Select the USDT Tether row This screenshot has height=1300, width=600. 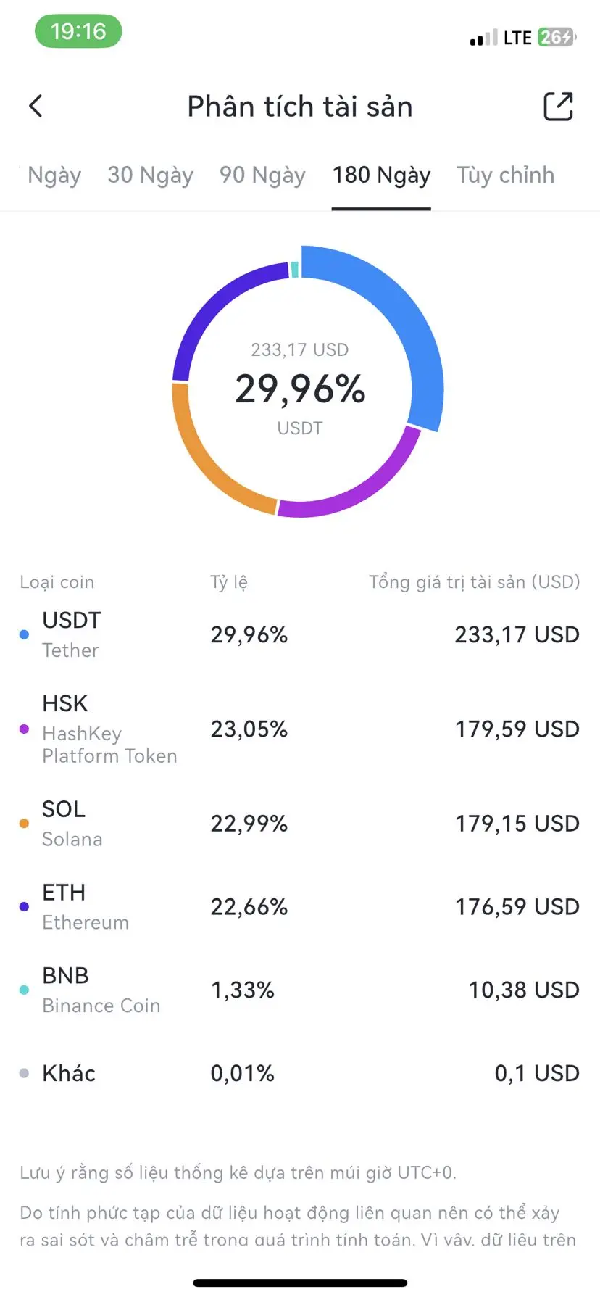300,635
